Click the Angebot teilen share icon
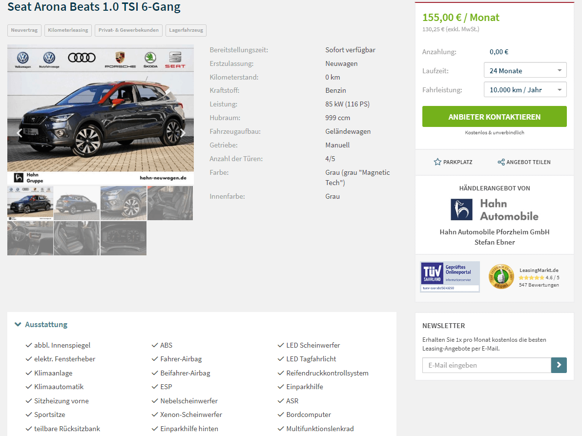This screenshot has width=582, height=436. click(x=501, y=162)
